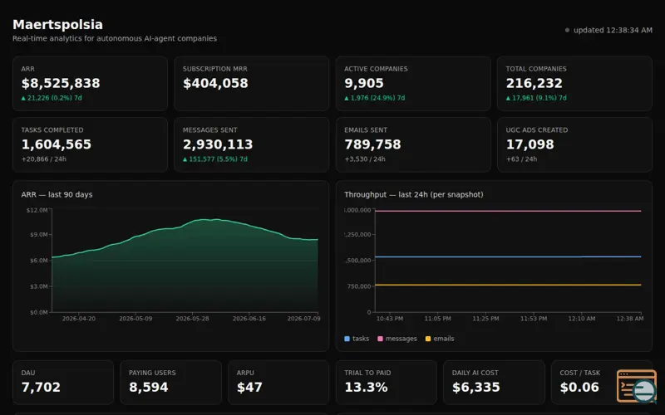Screen dimensions: 665x415
Task: Click the ARR last 90 days chart area
Action: click(x=185, y=266)
